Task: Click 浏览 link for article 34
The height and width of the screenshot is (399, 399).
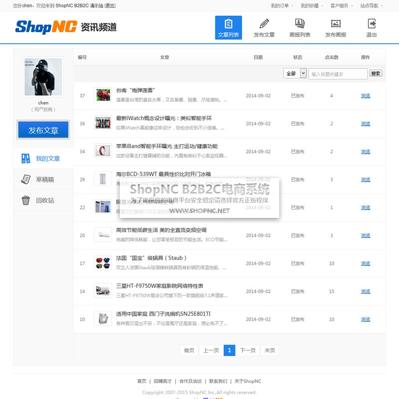Action: (366, 152)
